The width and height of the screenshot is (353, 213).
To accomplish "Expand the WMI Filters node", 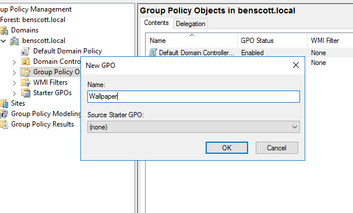I will pyautogui.click(x=15, y=83).
